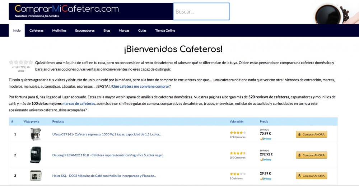Click Comprar AHORA for the Haier SKL
Screen dimensions: 359x186
pyautogui.click(x=311, y=176)
